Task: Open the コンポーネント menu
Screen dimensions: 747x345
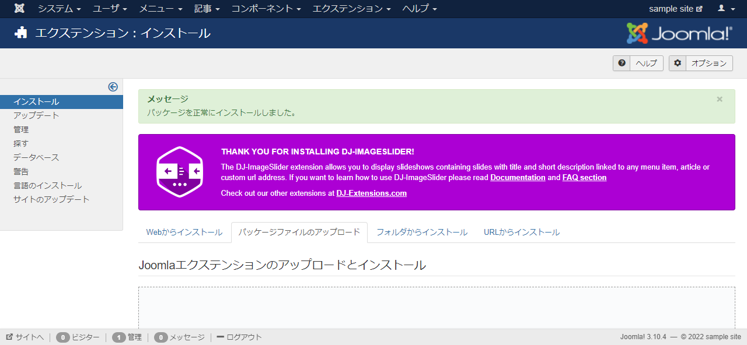Action: pos(266,9)
